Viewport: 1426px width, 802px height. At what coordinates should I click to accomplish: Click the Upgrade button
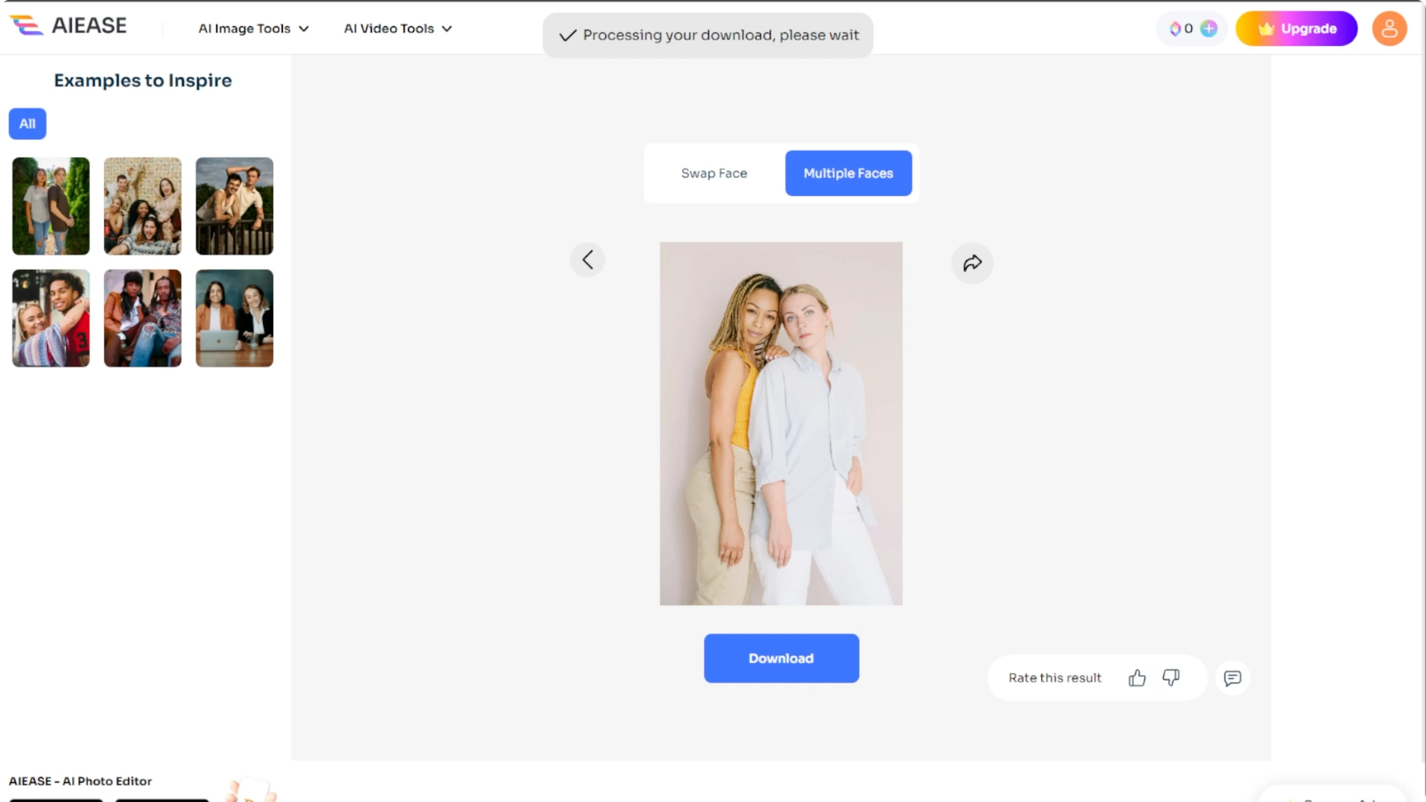[1296, 28]
